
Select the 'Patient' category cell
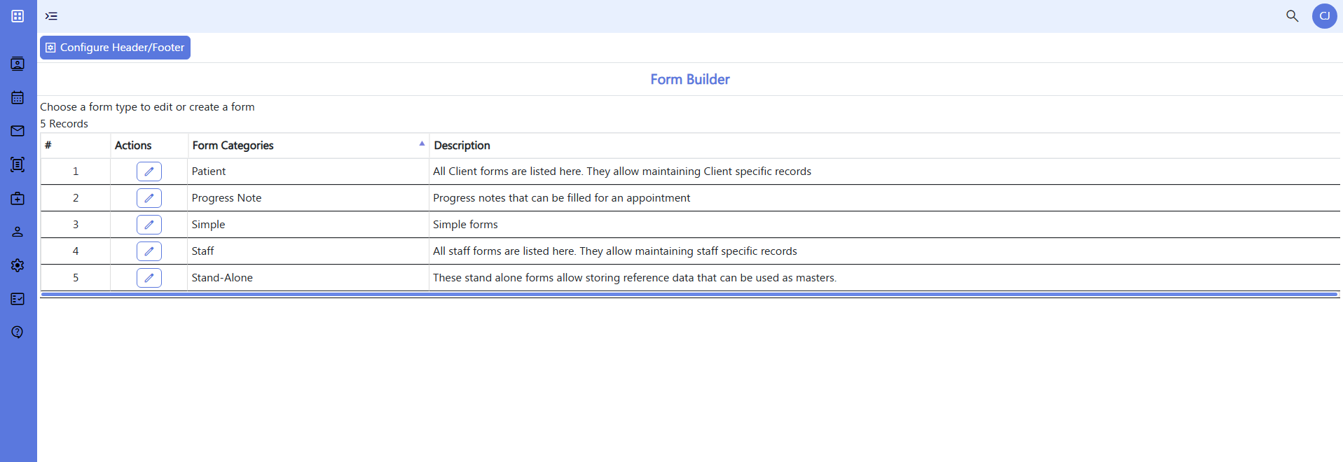pyautogui.click(x=308, y=171)
